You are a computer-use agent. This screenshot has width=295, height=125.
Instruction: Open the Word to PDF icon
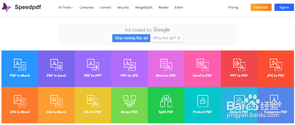tap(166, 65)
